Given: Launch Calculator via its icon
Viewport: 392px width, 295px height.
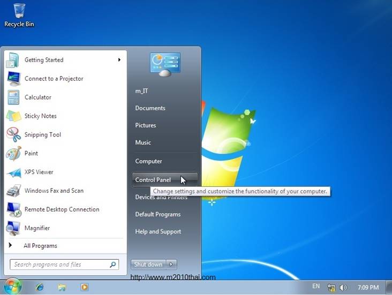Looking at the screenshot, I should point(13,97).
